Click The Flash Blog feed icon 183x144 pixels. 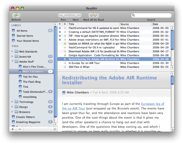pyautogui.click(x=20, y=81)
